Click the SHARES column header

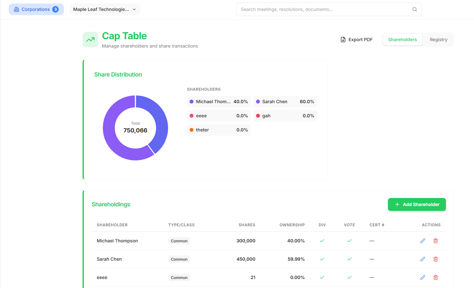(247, 225)
